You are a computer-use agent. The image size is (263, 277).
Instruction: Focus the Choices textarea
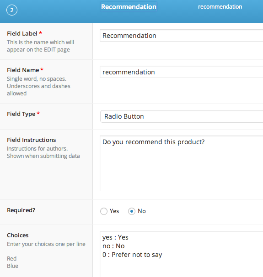(181, 254)
